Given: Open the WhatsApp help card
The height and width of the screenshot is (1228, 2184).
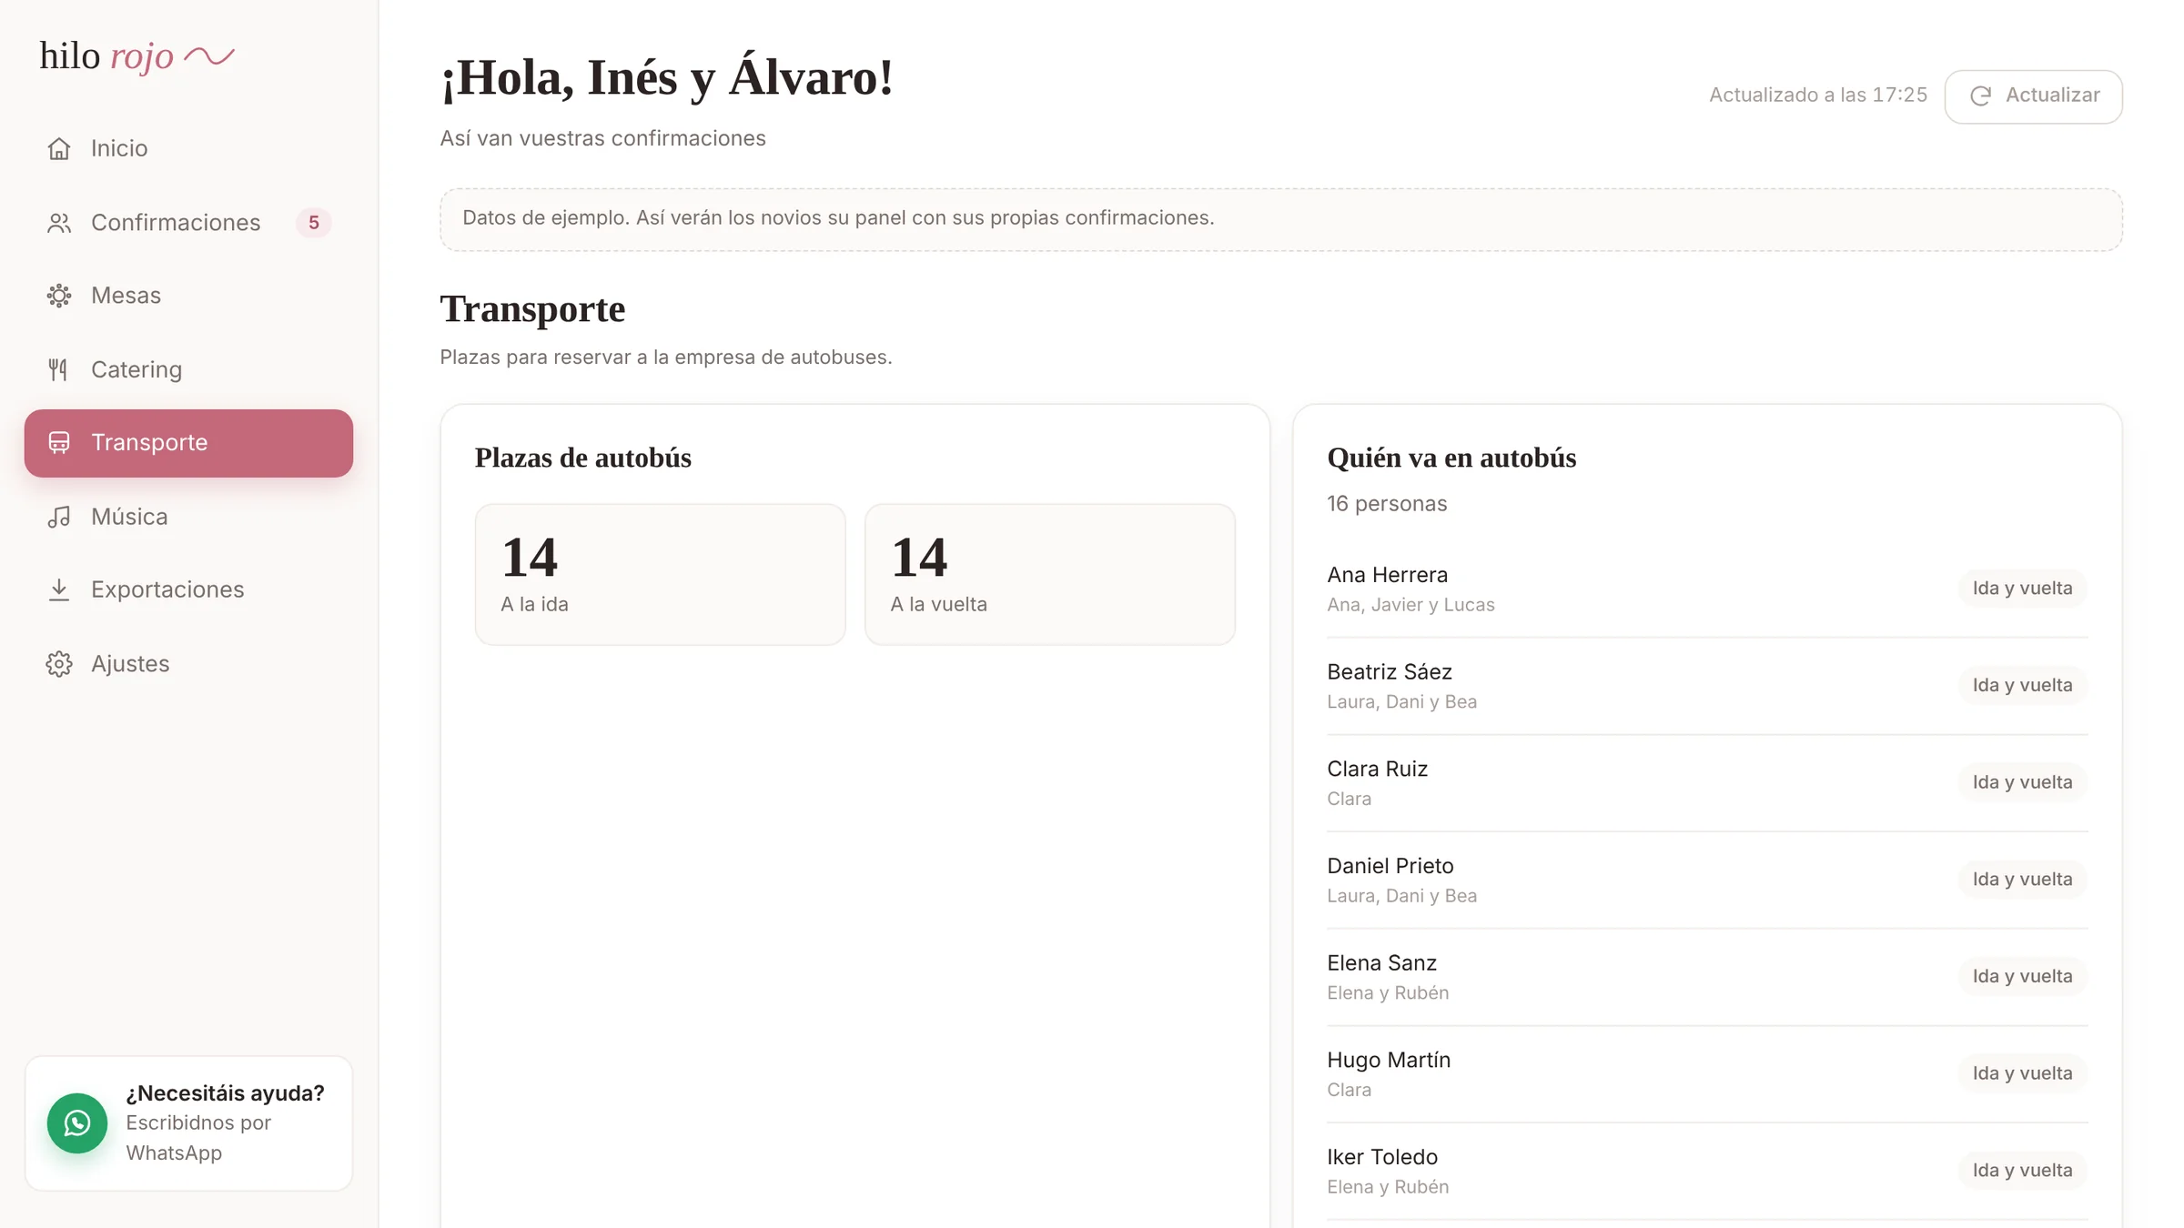Looking at the screenshot, I should coord(188,1123).
